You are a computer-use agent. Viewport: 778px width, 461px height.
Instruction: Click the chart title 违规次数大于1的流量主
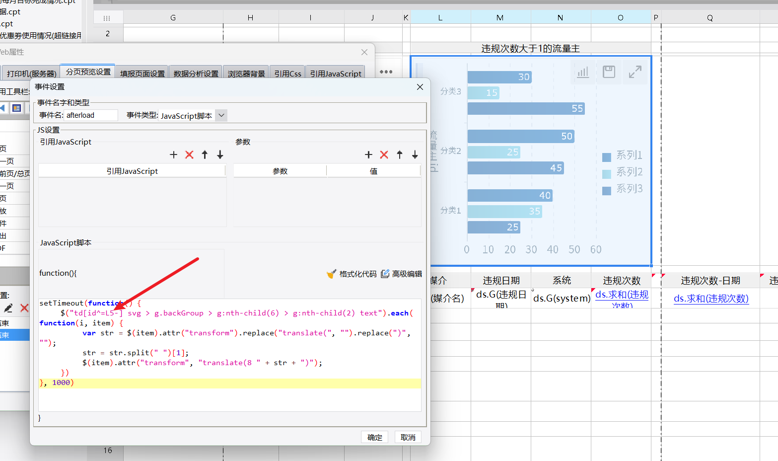530,49
